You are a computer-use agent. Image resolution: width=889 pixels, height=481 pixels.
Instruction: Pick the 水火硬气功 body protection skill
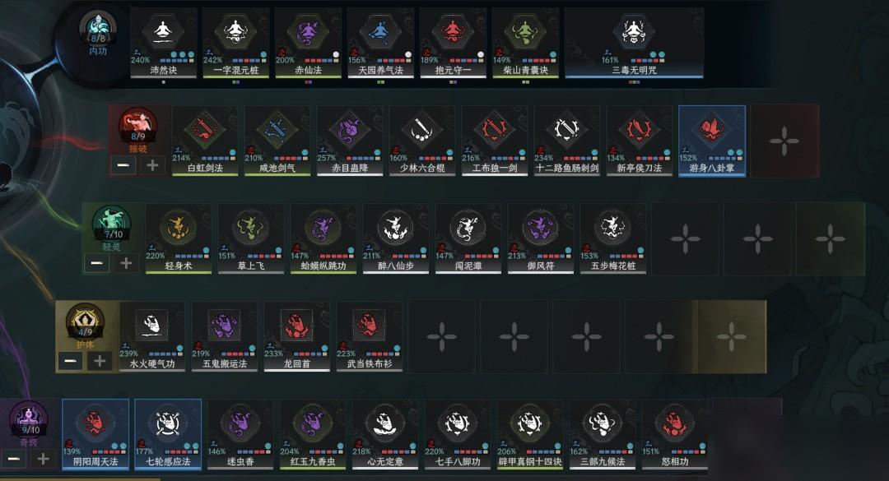click(x=152, y=336)
